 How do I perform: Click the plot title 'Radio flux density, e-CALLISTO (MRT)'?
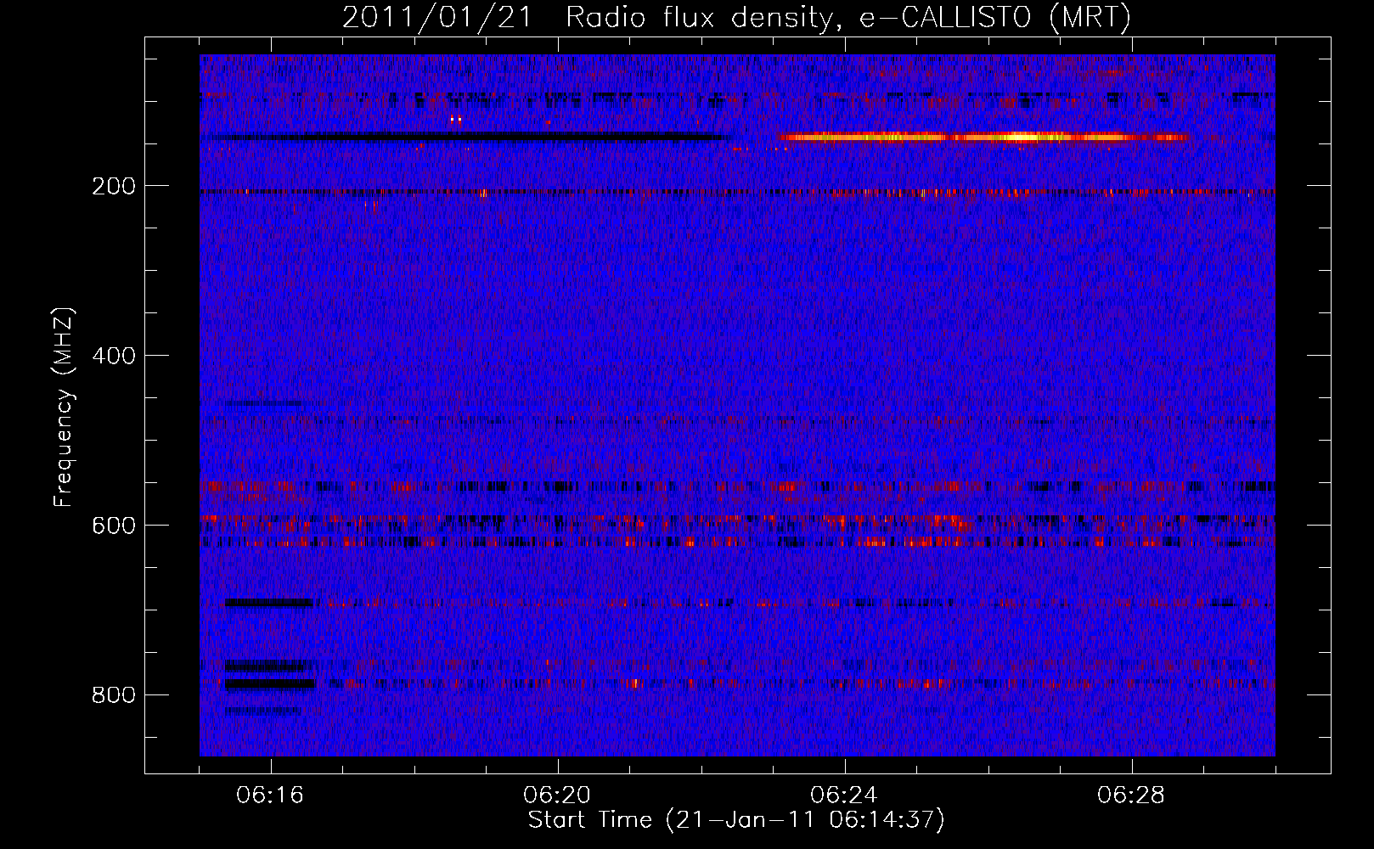pyautogui.click(x=848, y=18)
